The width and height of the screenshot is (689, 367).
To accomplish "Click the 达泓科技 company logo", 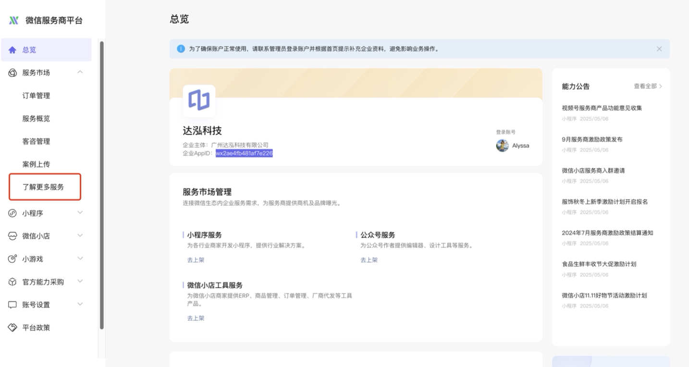I will (x=199, y=101).
